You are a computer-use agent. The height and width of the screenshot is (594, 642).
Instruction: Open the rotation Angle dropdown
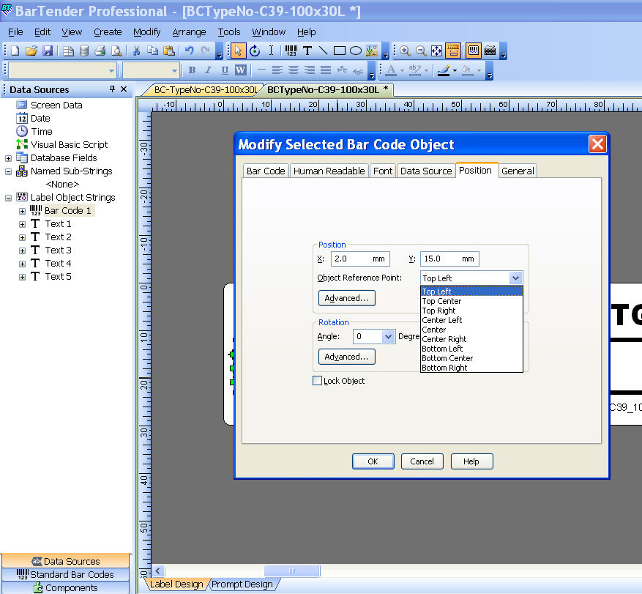(388, 337)
